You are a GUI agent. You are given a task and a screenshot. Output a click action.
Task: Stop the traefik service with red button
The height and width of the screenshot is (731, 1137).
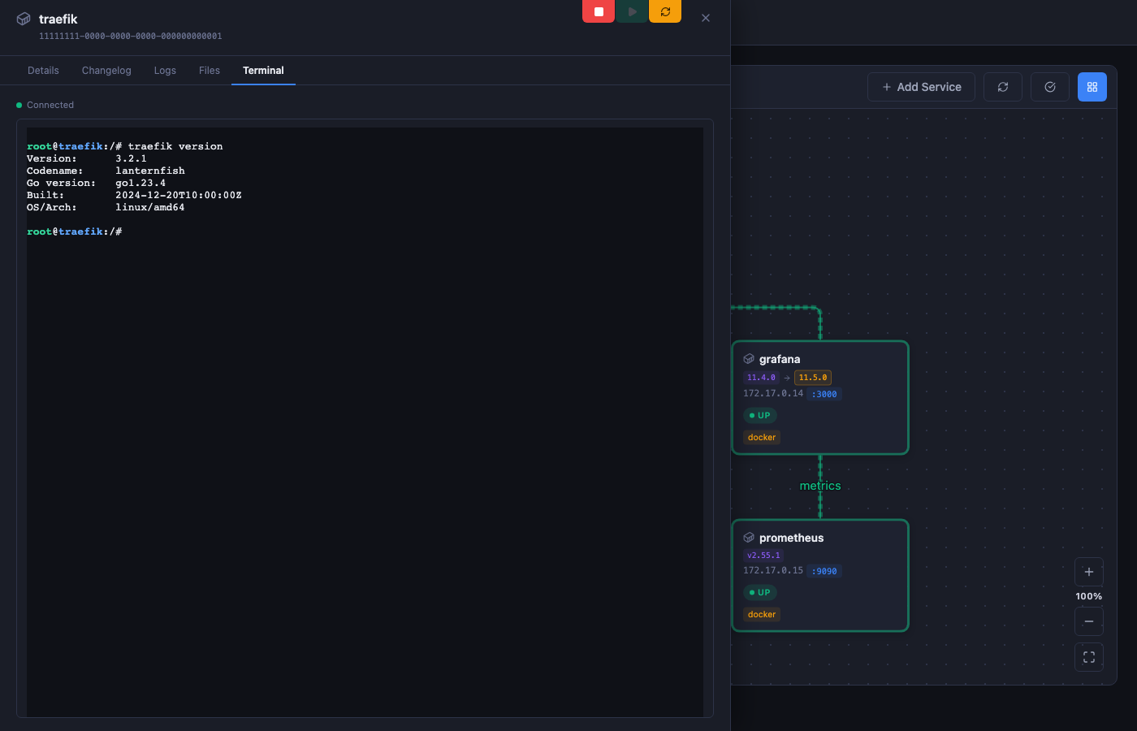coord(599,11)
